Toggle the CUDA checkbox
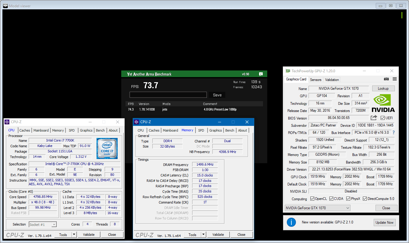409x243 pixels. click(x=331, y=199)
